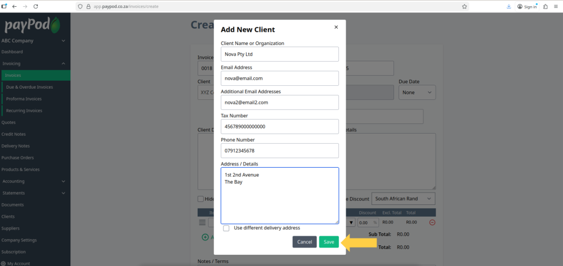
Task: Click the discount percent field
Action: coord(368,222)
